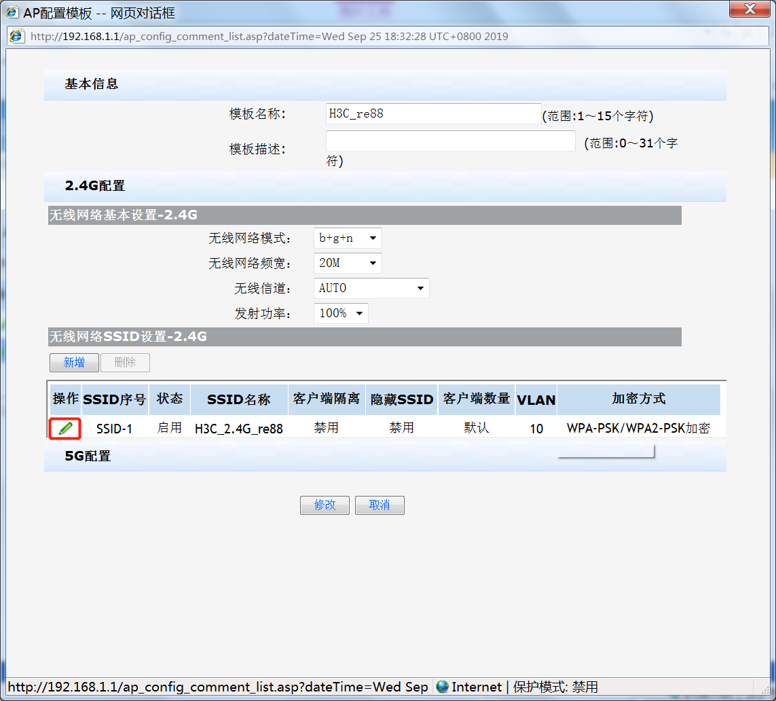Viewport: 776px width, 701px height.
Task: Click the status bar URL text
Action: point(218,687)
